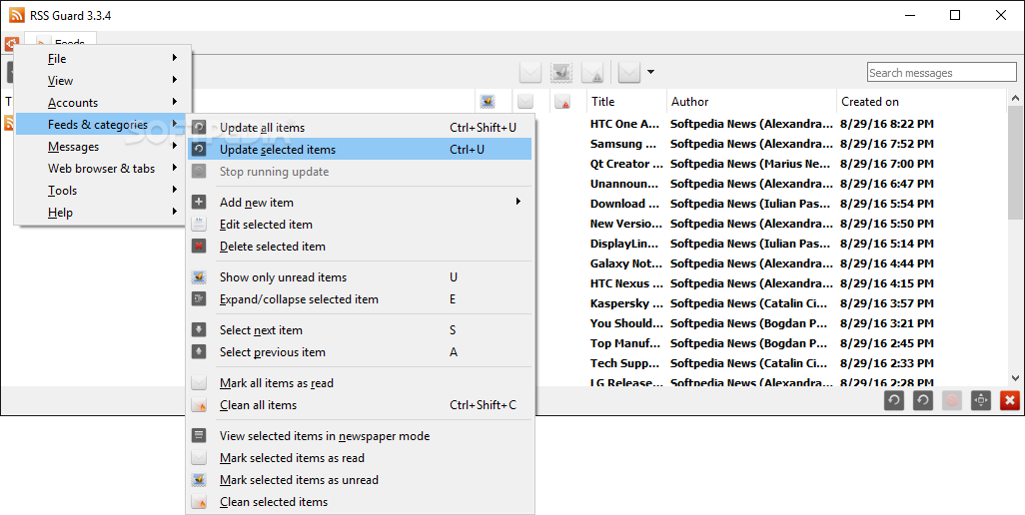This screenshot has height=515, width=1025.
Task: Click the read-status envelope column header icon
Action: [524, 101]
